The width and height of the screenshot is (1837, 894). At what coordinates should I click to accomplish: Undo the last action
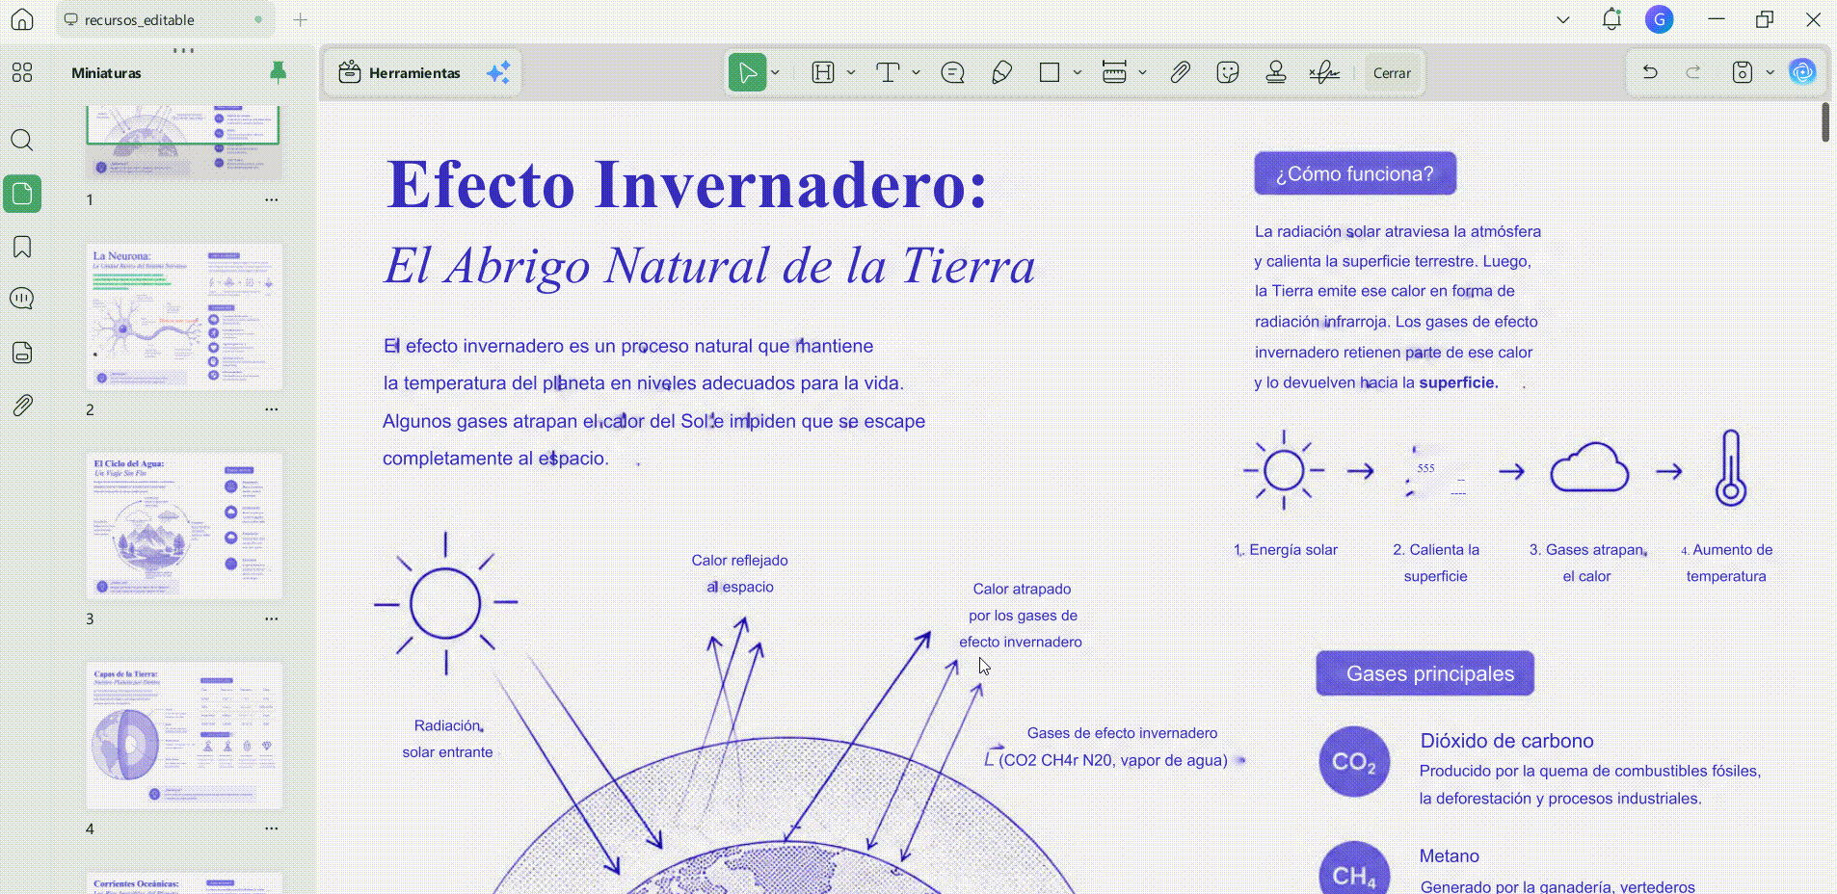coord(1650,73)
